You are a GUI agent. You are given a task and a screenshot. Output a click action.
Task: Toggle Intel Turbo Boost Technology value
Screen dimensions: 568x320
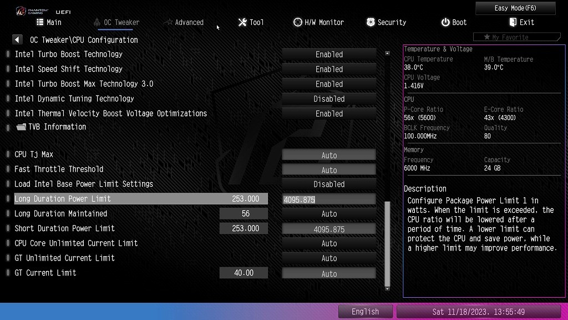329,54
